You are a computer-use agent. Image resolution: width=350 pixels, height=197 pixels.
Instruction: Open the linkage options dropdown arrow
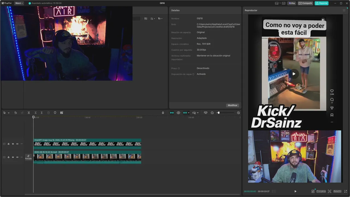click(x=189, y=113)
